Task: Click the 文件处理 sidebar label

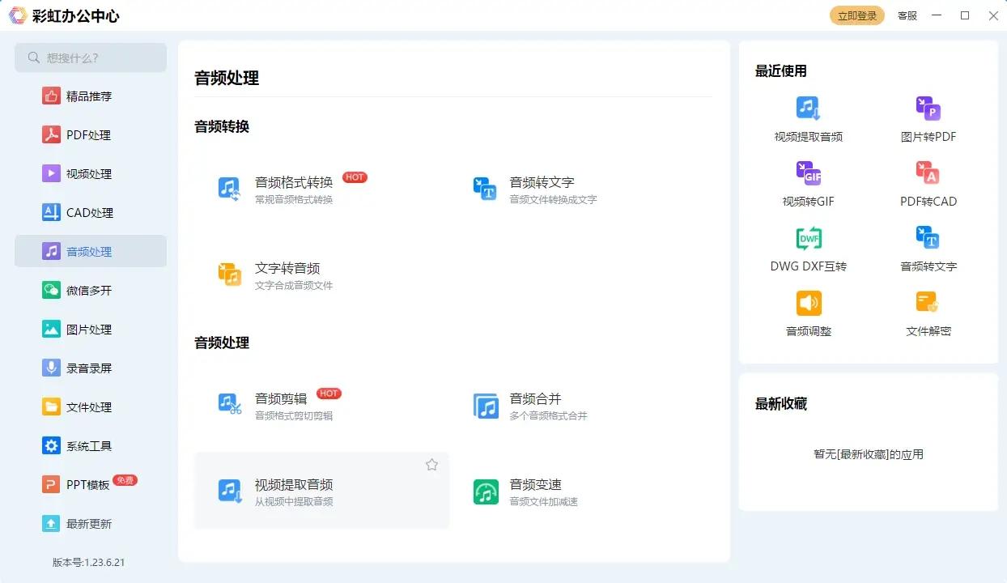Action: click(x=89, y=407)
